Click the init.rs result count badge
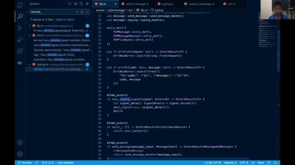 coord(87,35)
